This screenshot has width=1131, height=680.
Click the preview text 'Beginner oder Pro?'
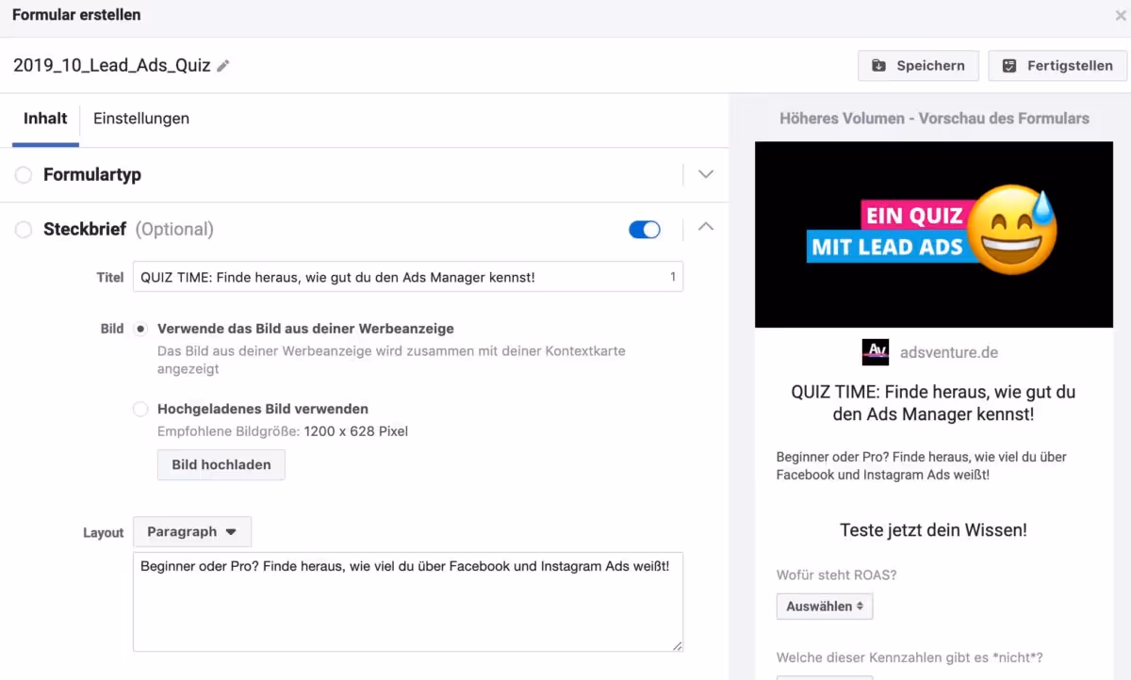coord(921,465)
